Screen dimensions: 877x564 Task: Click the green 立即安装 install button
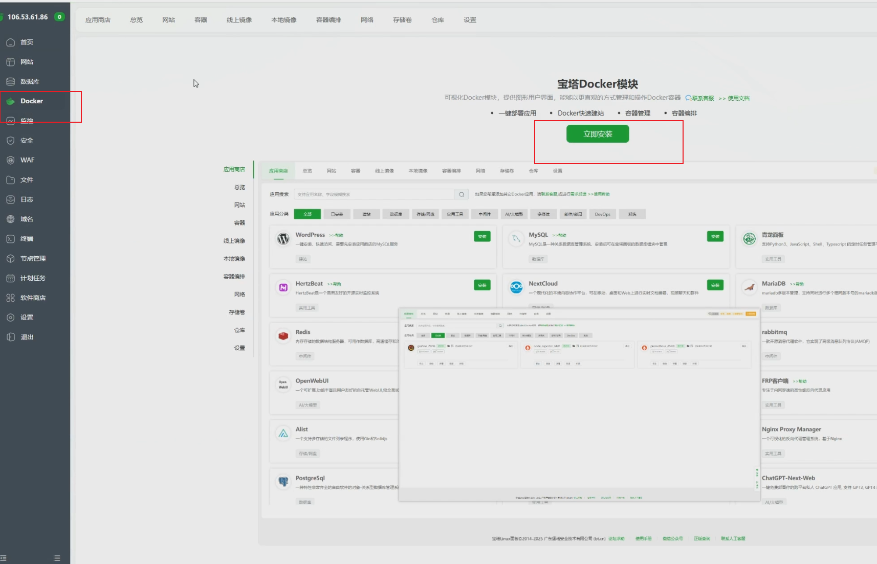pyautogui.click(x=598, y=134)
